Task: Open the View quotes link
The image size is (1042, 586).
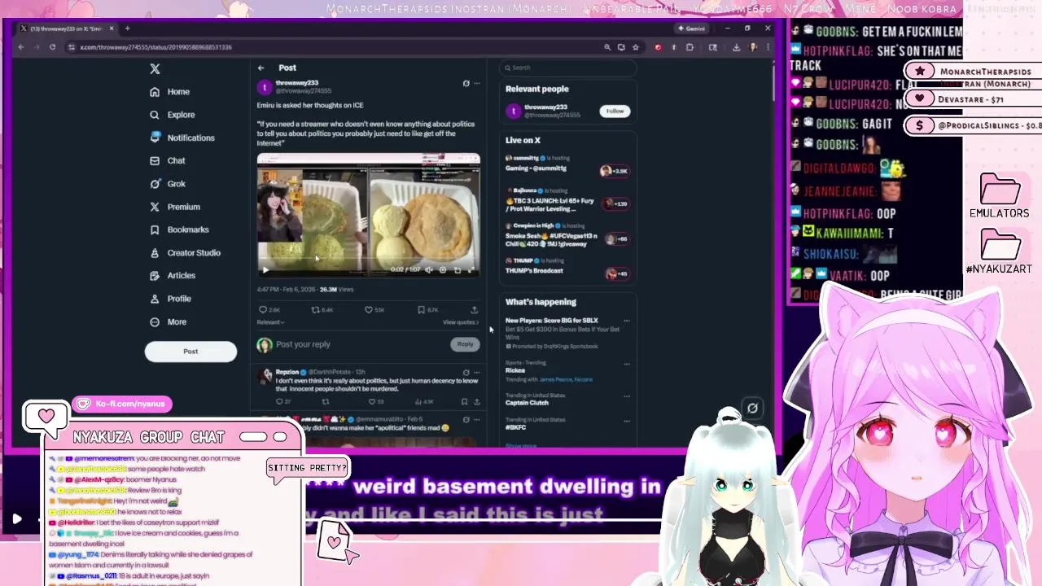Action: pyautogui.click(x=461, y=322)
